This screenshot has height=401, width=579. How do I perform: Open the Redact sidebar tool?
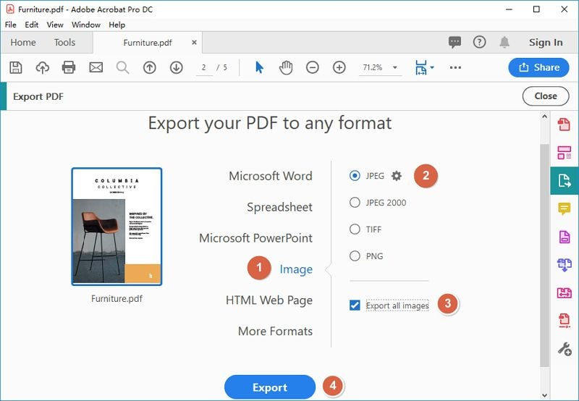(565, 321)
